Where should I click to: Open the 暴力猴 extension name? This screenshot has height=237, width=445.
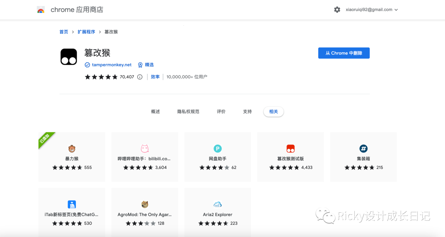click(x=72, y=159)
